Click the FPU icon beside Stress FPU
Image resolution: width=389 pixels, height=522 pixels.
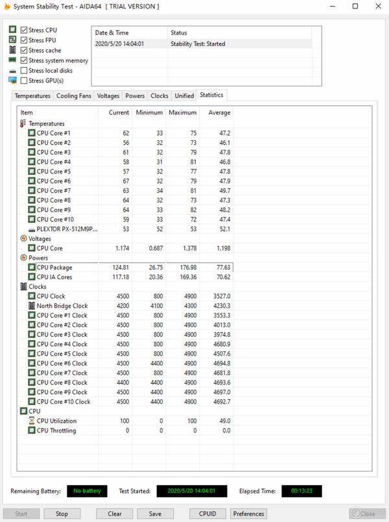click(x=12, y=40)
